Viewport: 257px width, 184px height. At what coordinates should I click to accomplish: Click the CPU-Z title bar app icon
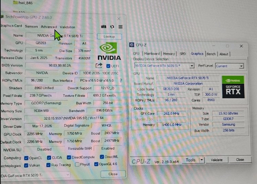click(132, 45)
